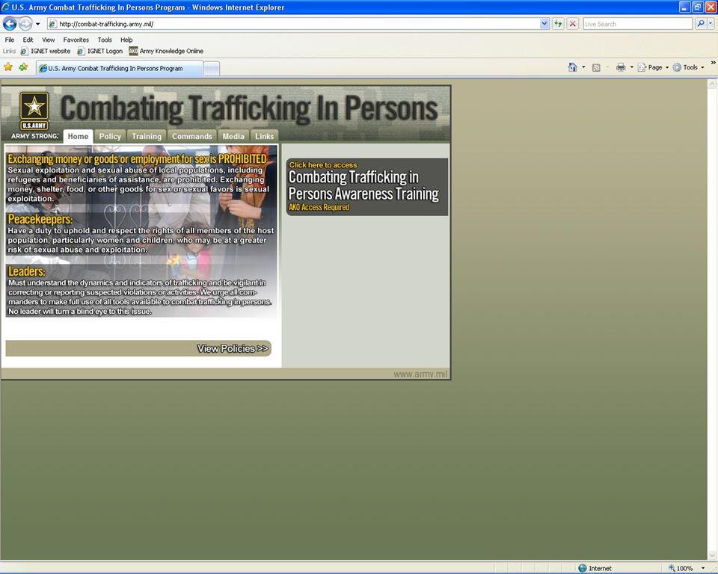Switch to the Media tab
This screenshot has height=574, width=718.
tap(233, 137)
